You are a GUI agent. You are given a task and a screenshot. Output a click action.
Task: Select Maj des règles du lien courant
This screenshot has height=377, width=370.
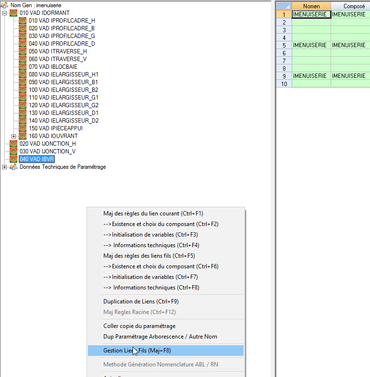(153, 214)
